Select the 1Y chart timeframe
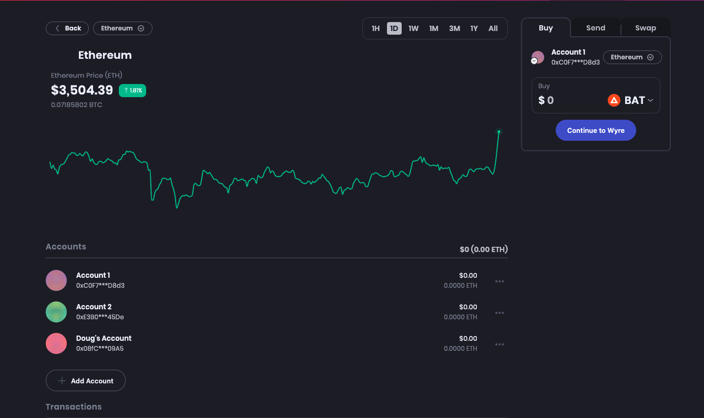This screenshot has width=704, height=418. pyautogui.click(x=474, y=28)
